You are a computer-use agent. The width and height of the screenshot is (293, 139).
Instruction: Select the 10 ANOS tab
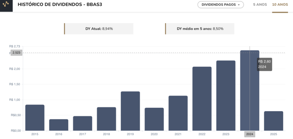click(280, 5)
